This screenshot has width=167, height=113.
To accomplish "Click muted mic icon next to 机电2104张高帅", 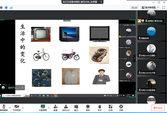I will (x=140, y=90).
